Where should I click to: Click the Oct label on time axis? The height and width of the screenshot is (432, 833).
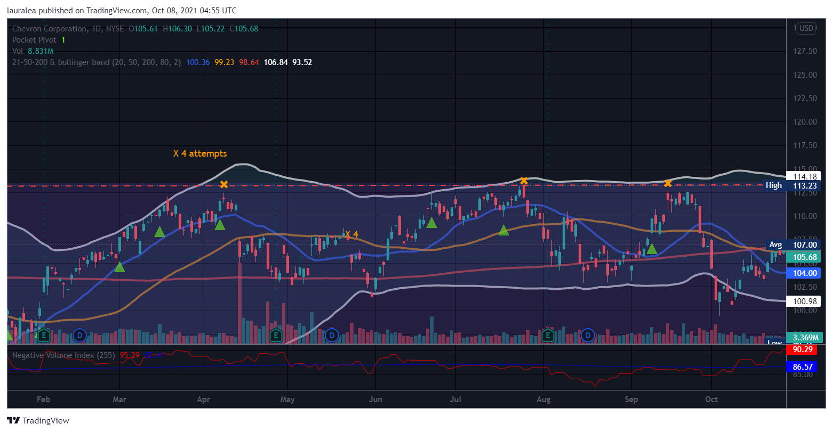coord(711,400)
